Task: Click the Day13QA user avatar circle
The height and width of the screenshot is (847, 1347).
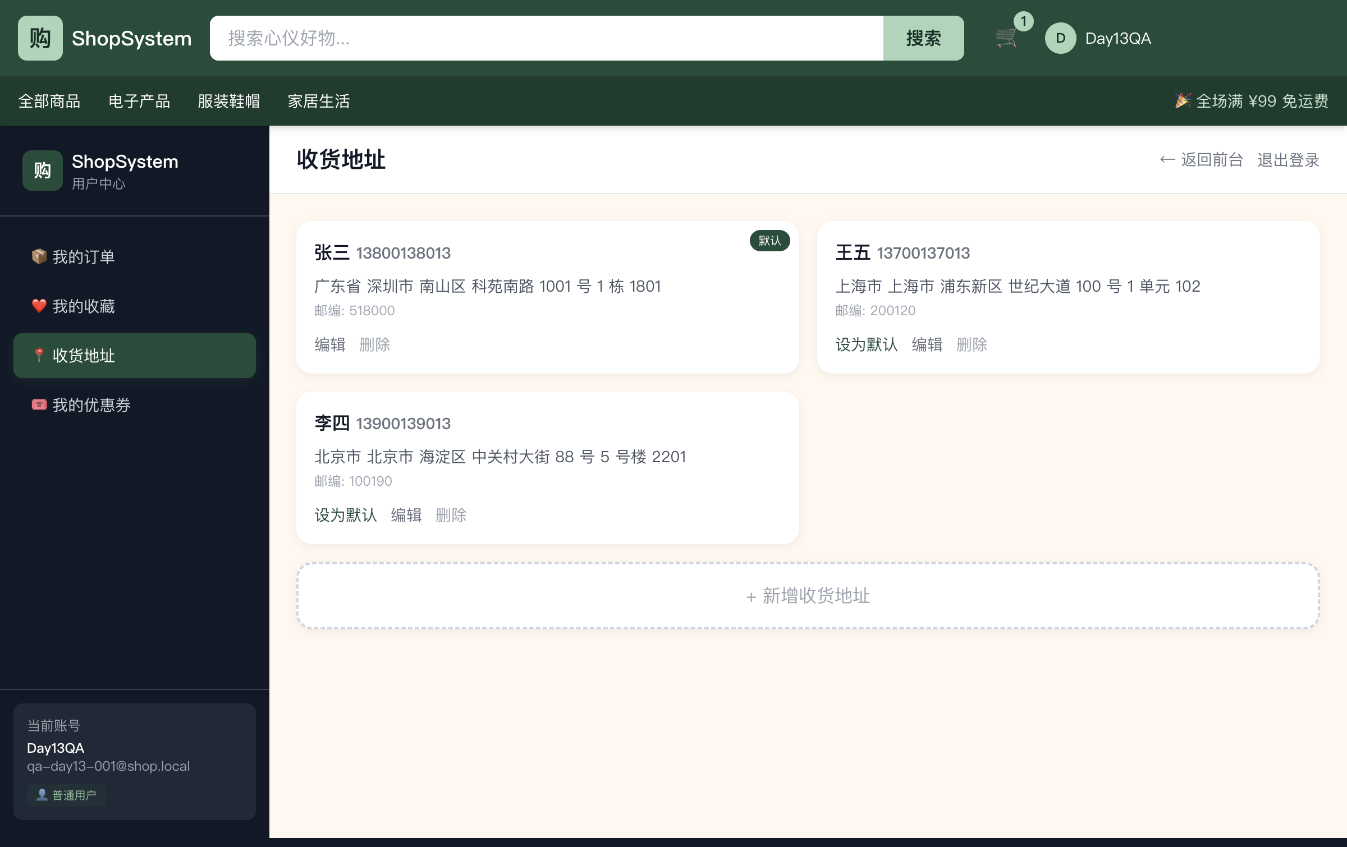Action: coord(1060,38)
